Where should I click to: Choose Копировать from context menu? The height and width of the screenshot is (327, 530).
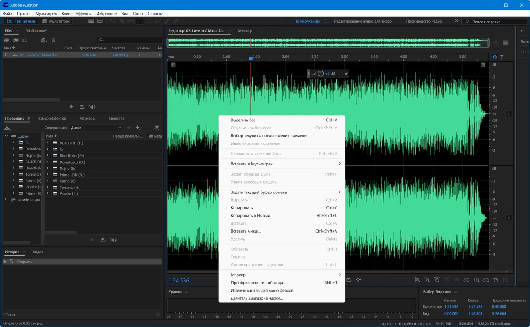(x=282, y=207)
